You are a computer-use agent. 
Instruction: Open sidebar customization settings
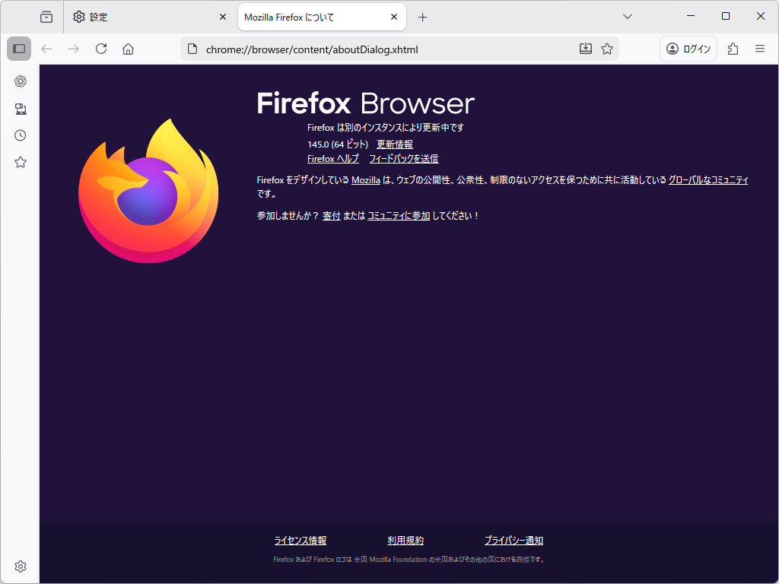[x=20, y=566]
